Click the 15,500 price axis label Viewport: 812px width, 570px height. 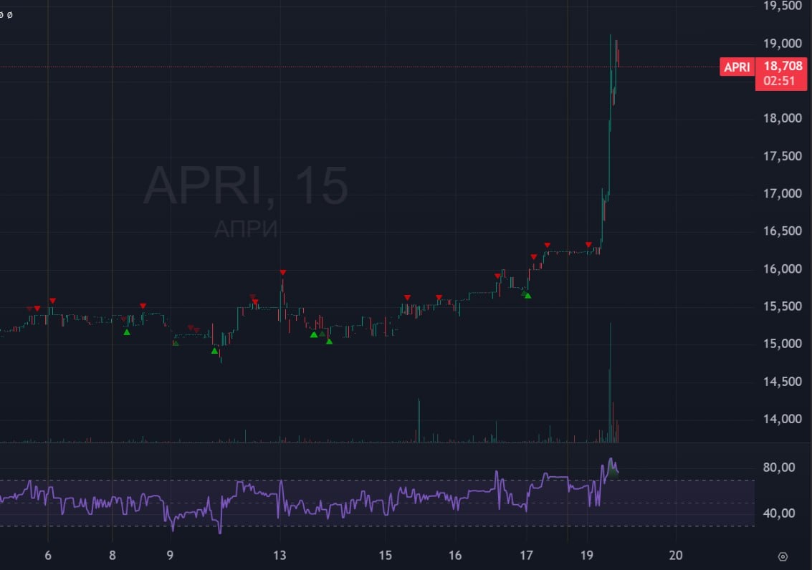(783, 306)
